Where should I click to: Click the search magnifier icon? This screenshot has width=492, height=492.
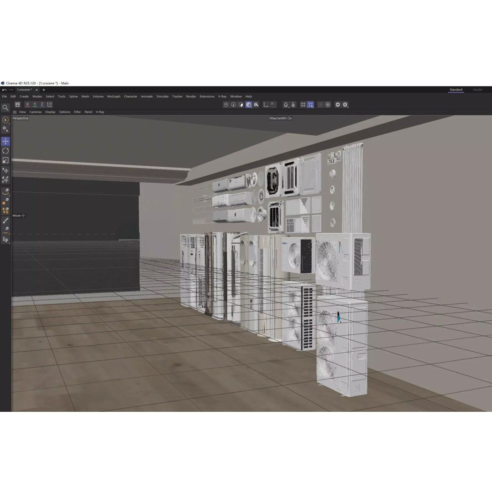(5, 108)
